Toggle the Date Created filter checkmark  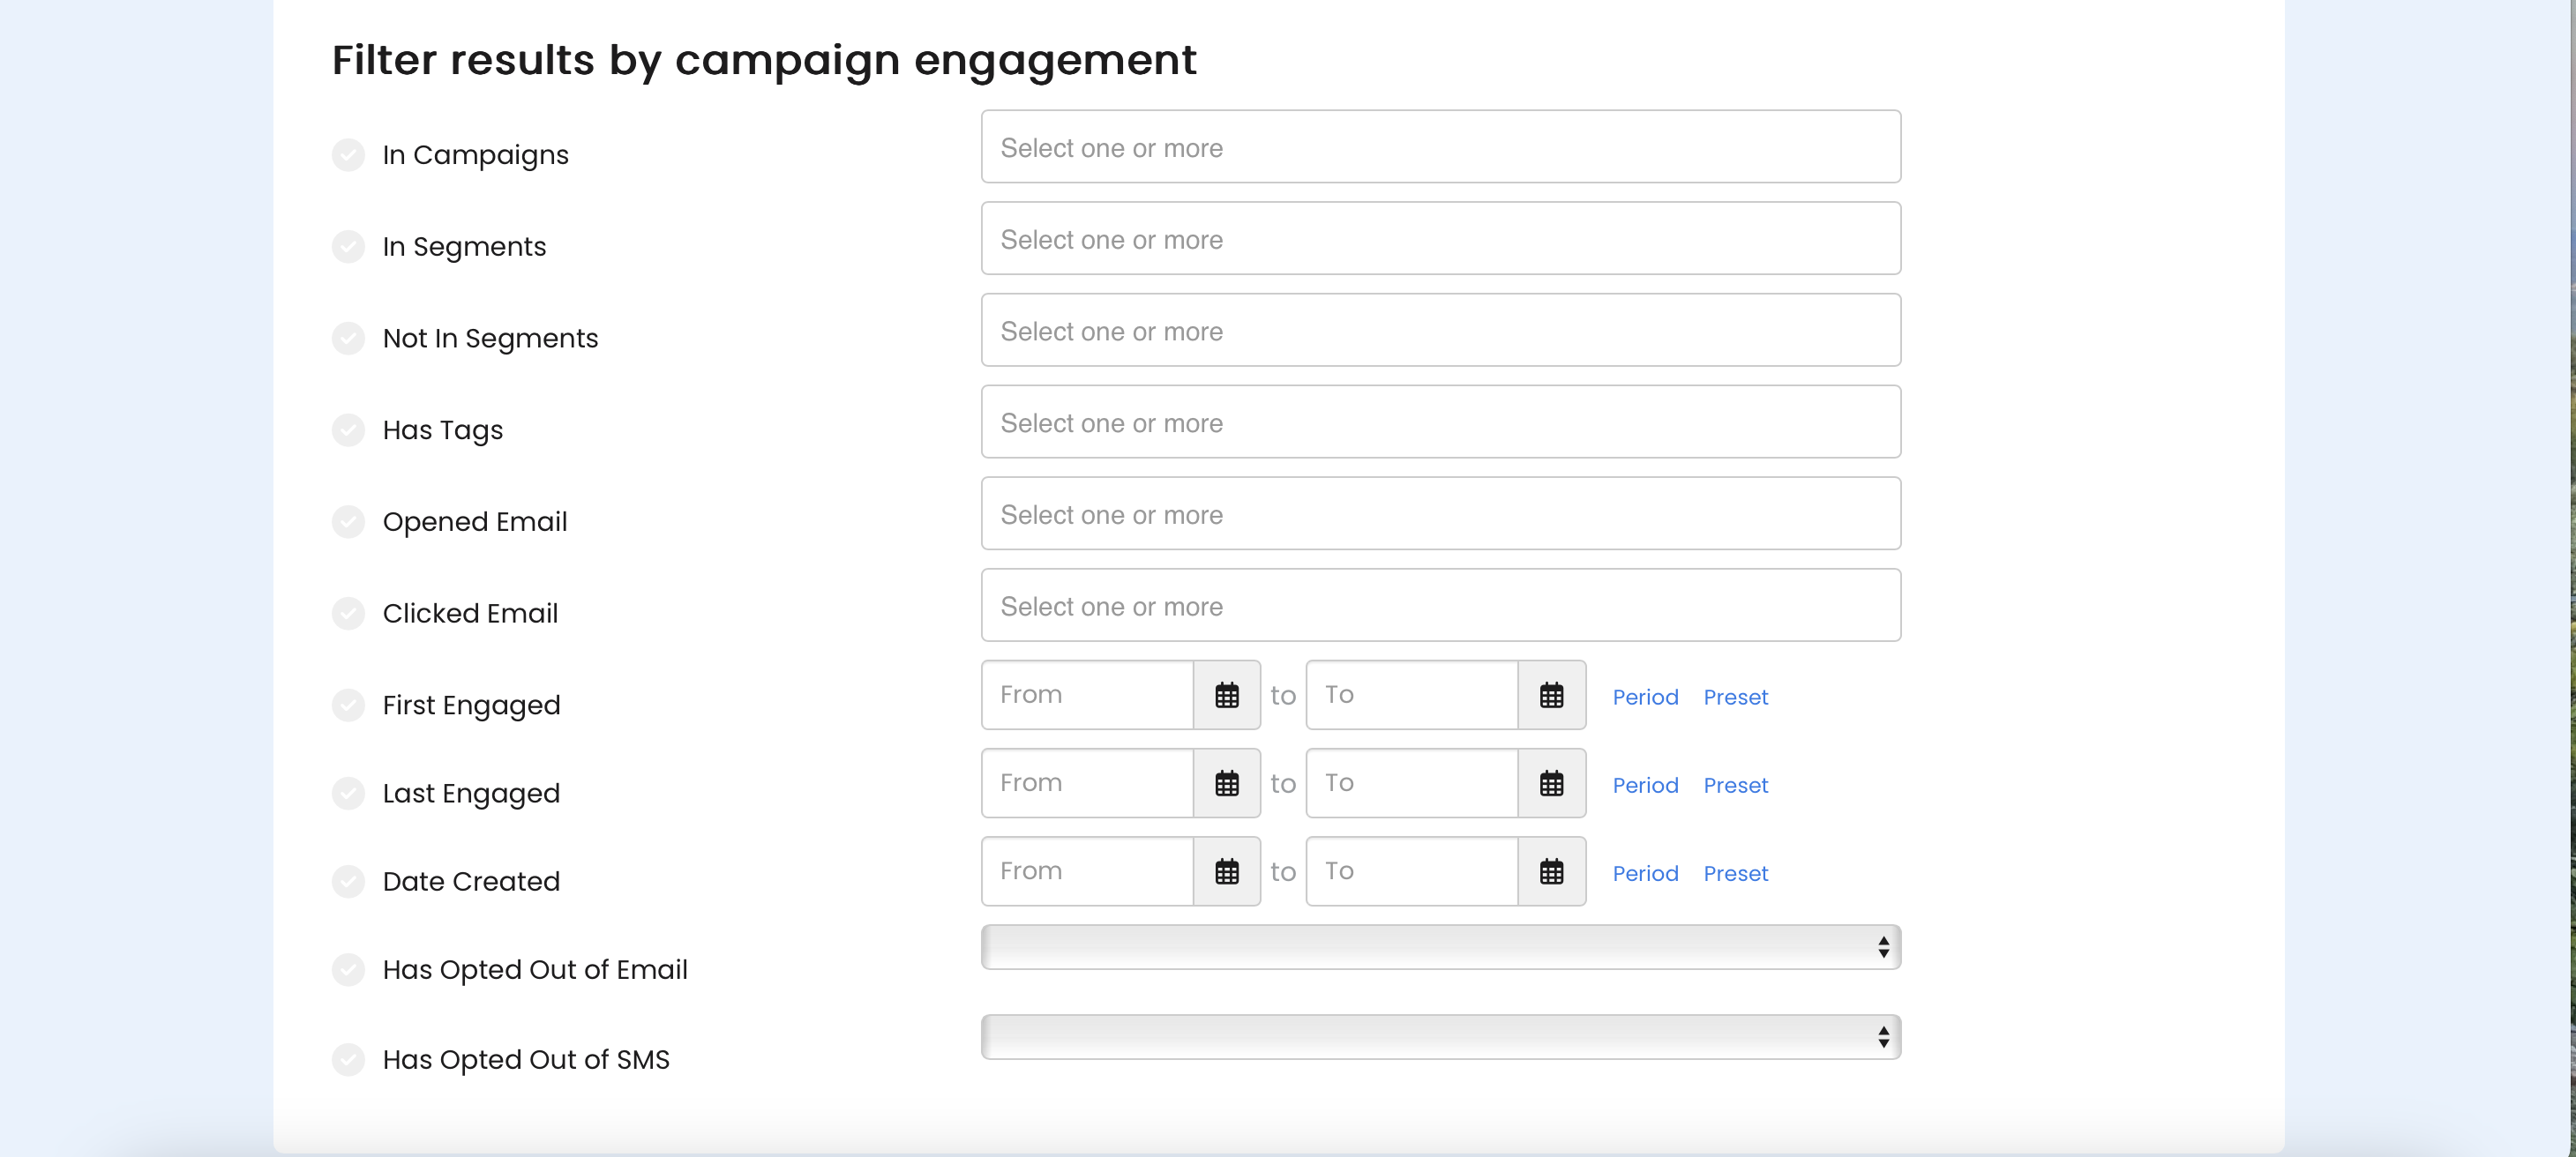pyautogui.click(x=348, y=881)
